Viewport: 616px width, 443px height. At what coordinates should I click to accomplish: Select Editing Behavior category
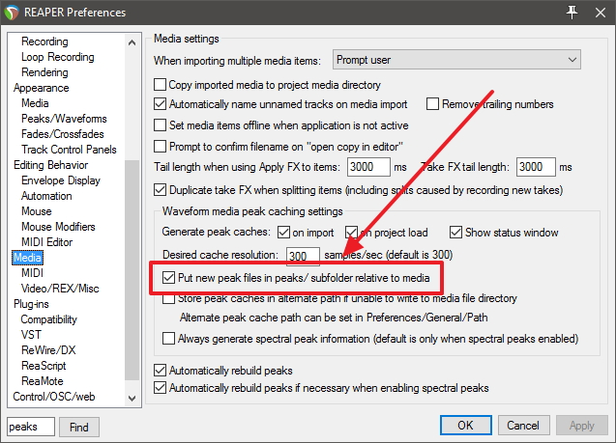pyautogui.click(x=50, y=165)
